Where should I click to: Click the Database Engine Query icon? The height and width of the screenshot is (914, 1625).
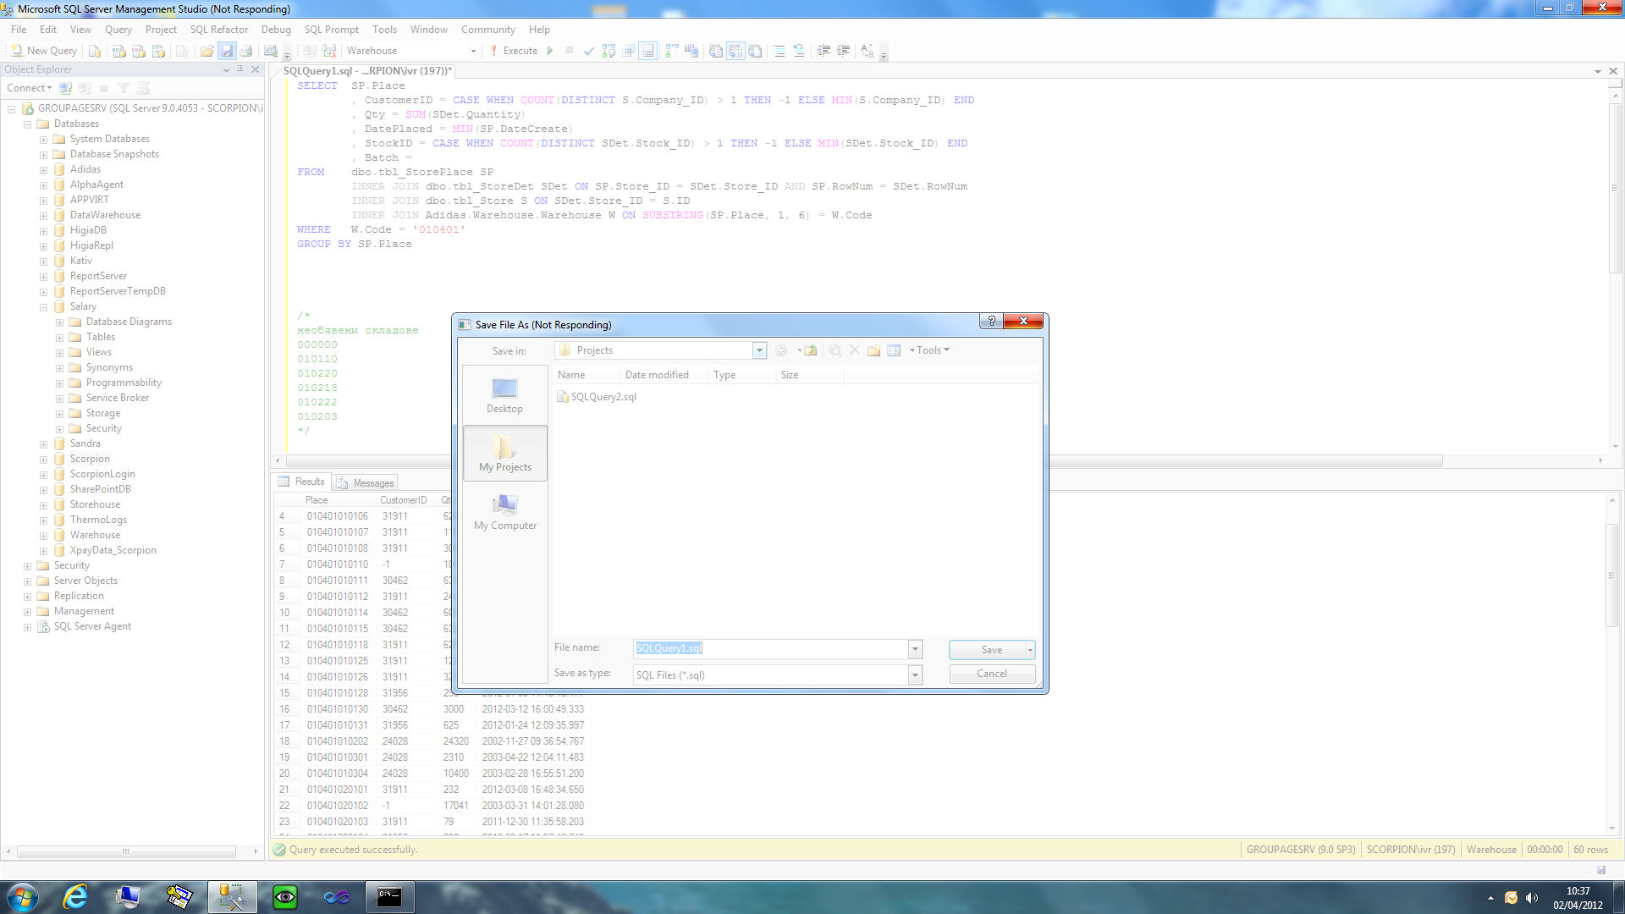pos(95,51)
